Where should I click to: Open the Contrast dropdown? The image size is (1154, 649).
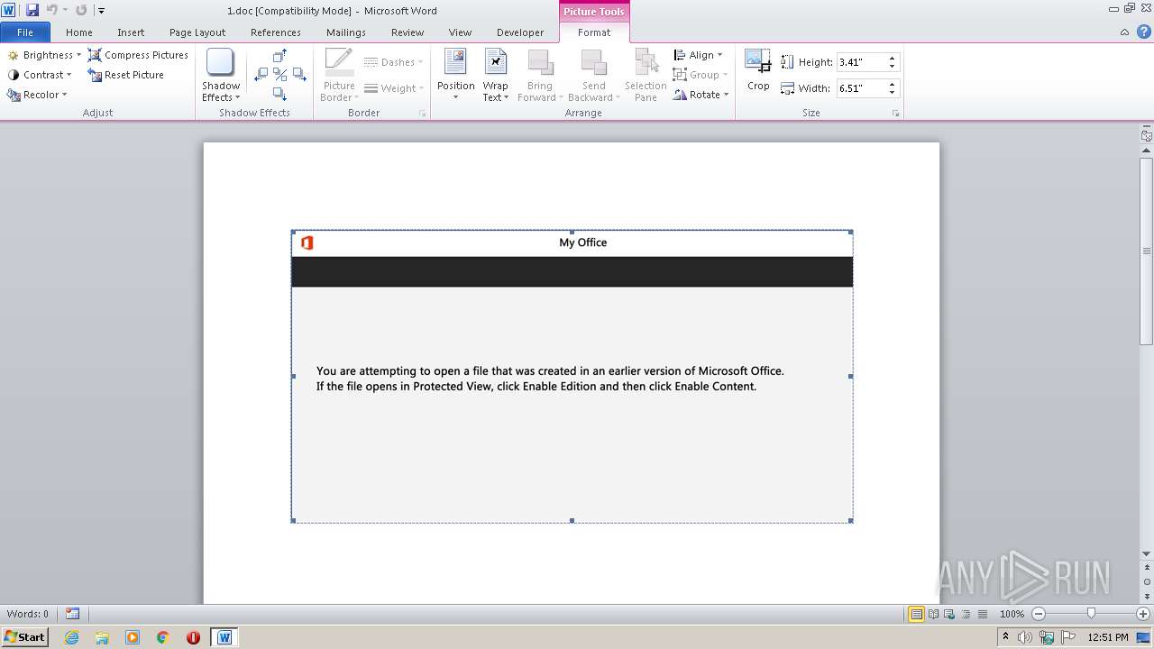[x=40, y=75]
